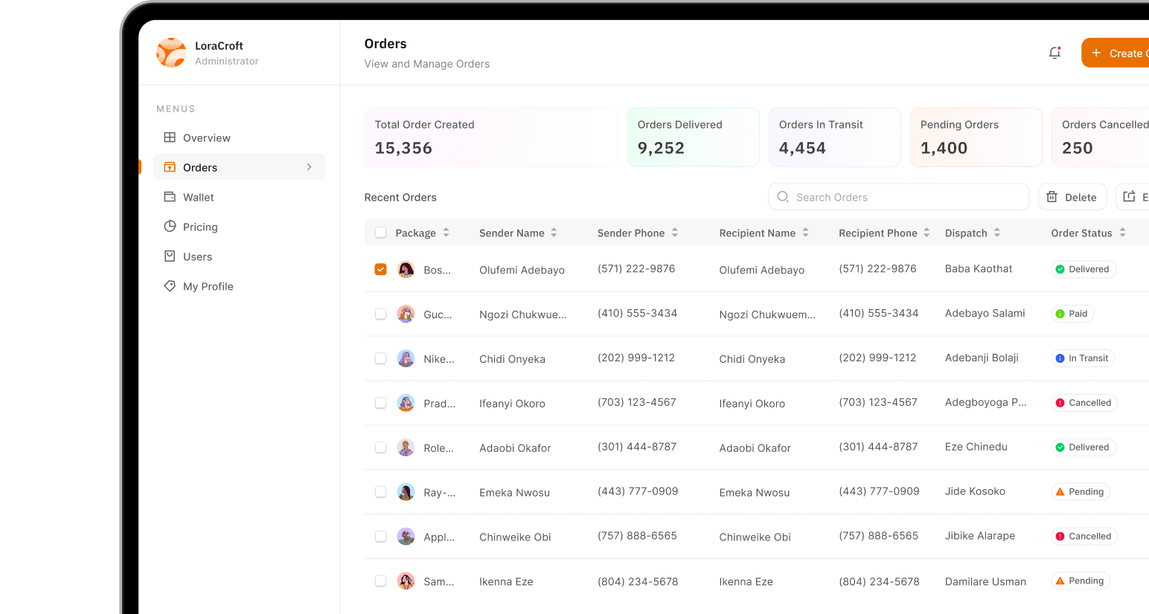This screenshot has width=1149, height=614.
Task: Select Overview in the sidebar menu
Action: tap(205, 138)
